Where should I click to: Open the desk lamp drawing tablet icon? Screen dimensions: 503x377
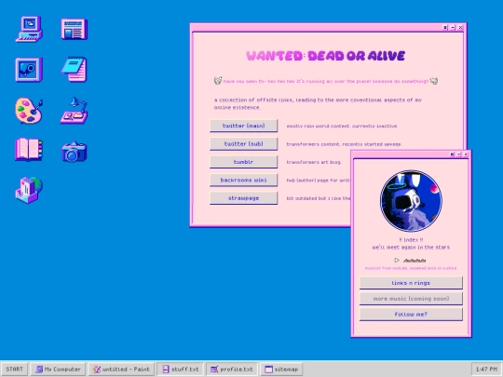[x=75, y=110]
